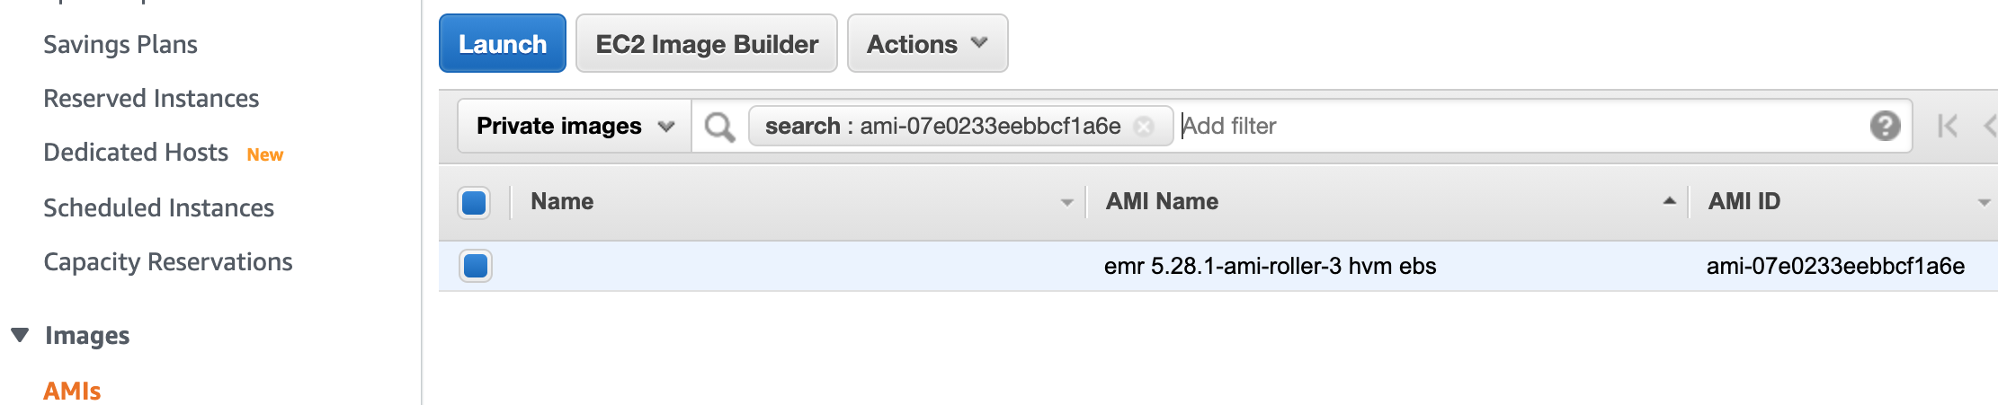Click the EC2 Image Builder button
Screen dimensions: 1998x405
[707, 44]
